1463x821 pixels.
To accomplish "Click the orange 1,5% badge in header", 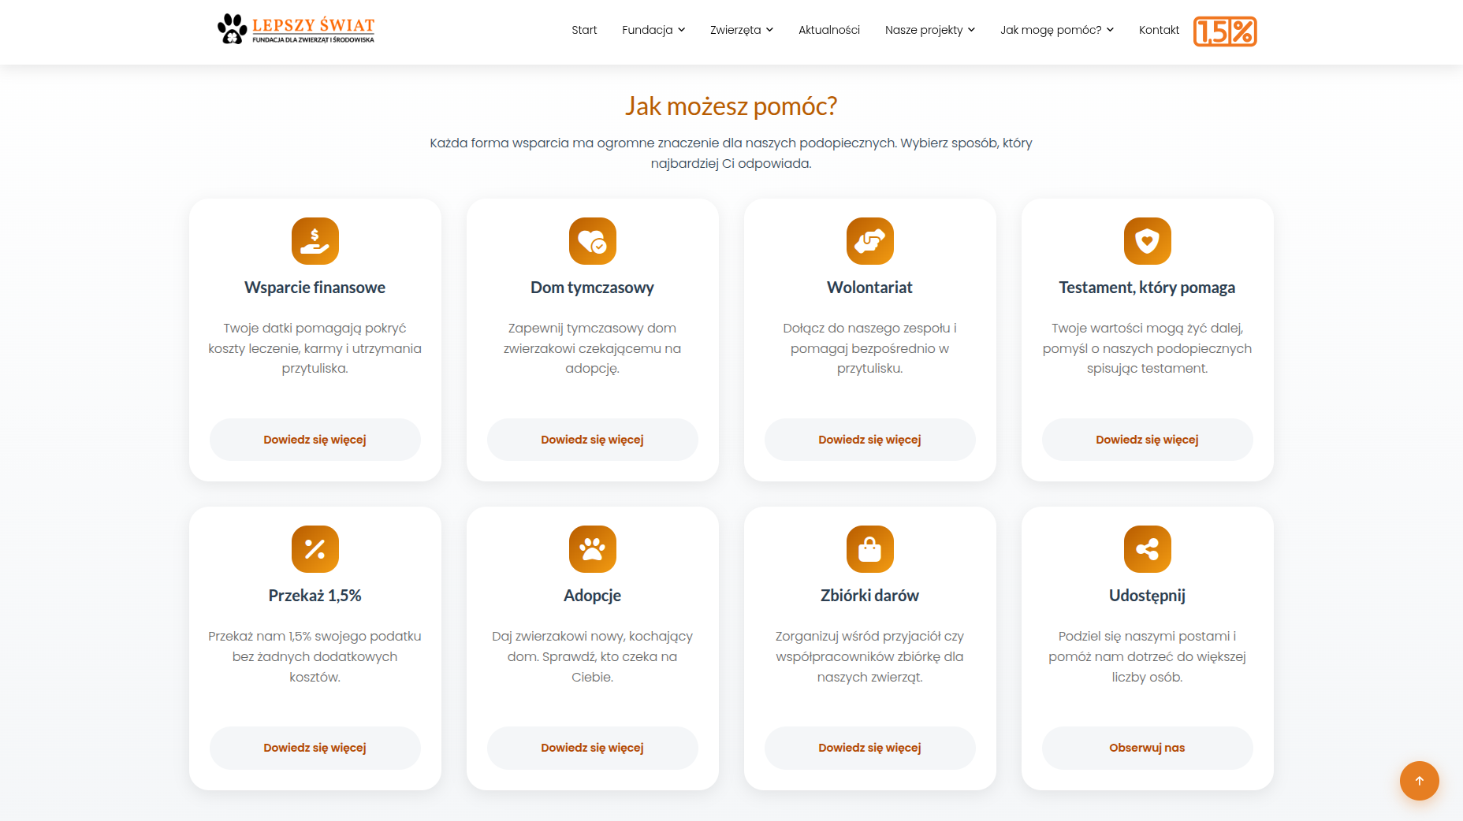I will click(x=1224, y=32).
